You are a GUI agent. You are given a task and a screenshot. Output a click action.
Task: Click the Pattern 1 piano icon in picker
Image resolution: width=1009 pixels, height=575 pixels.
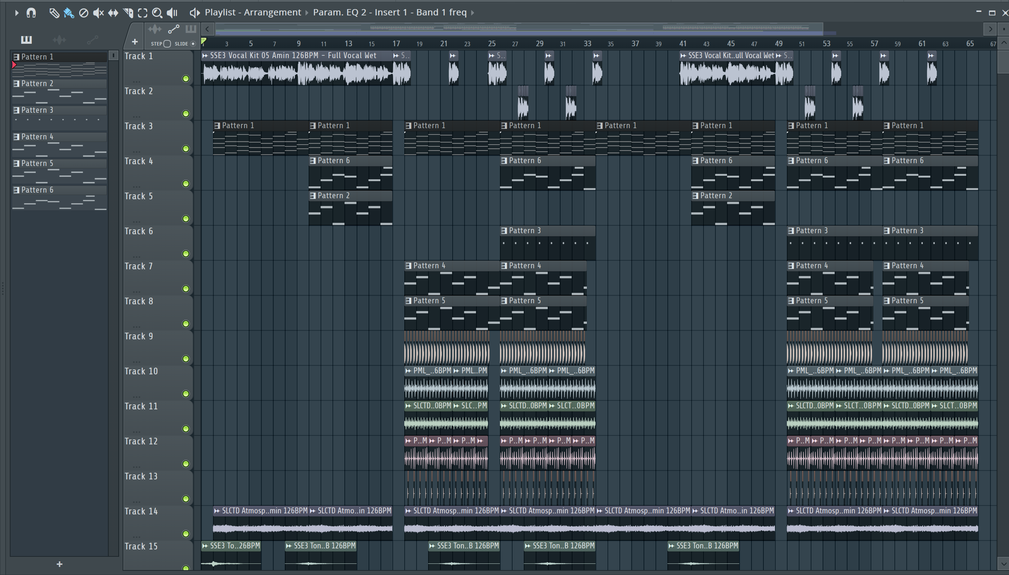click(x=16, y=57)
